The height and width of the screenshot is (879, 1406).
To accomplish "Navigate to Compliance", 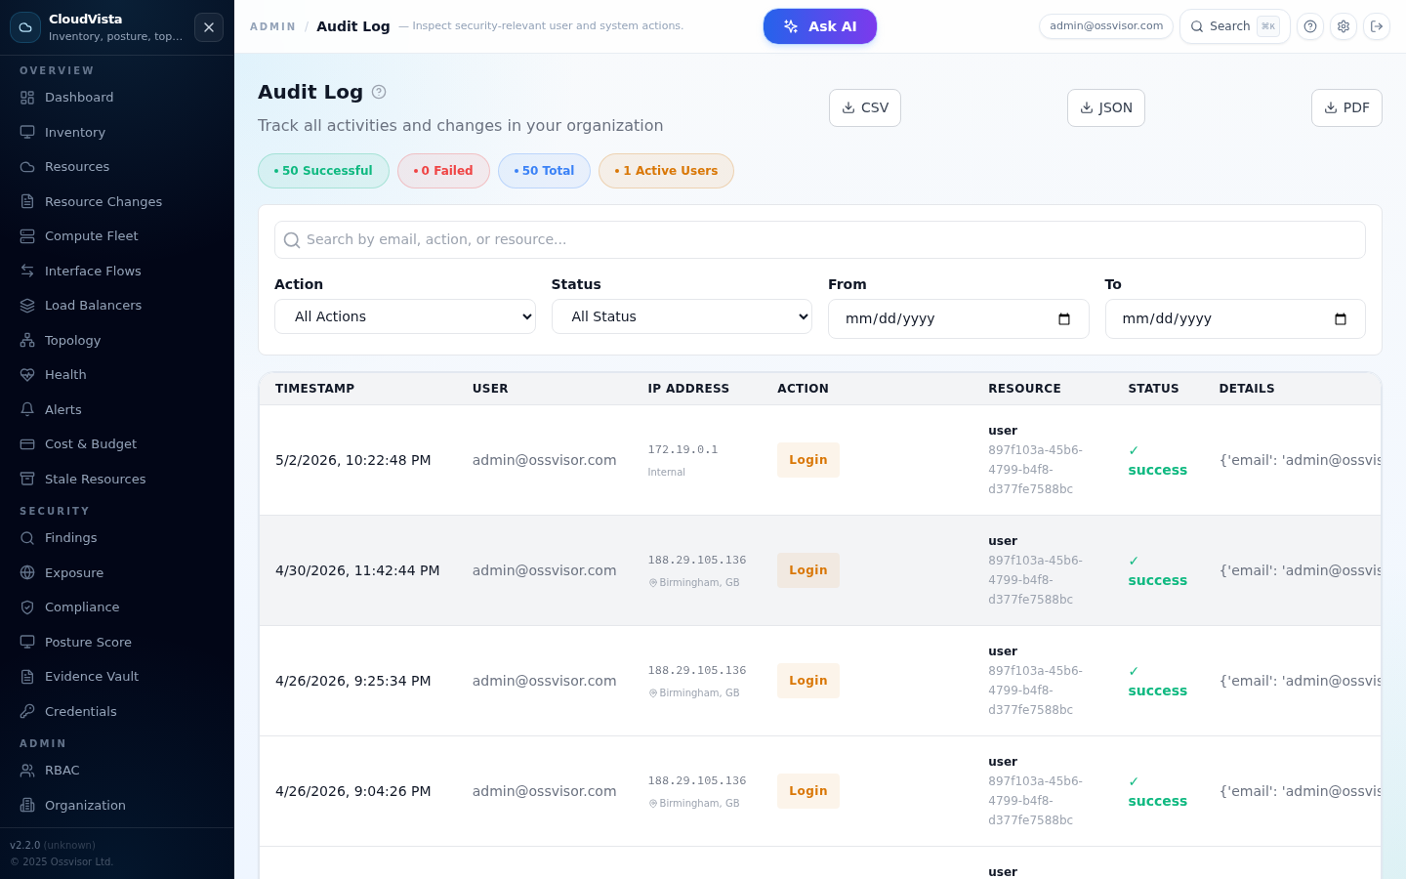I will point(117,607).
